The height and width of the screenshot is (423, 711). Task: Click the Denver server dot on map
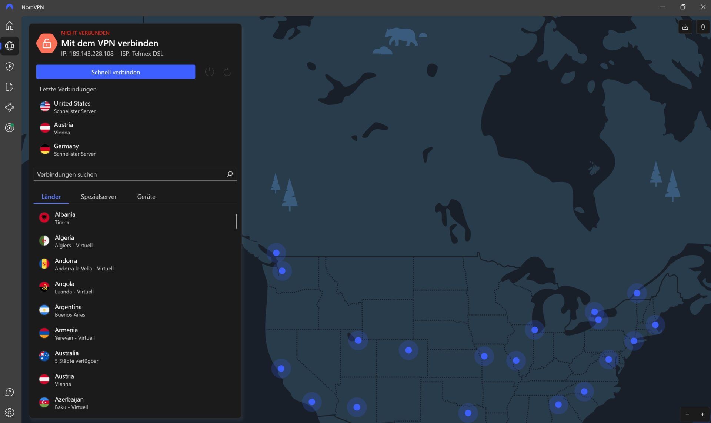coord(408,350)
